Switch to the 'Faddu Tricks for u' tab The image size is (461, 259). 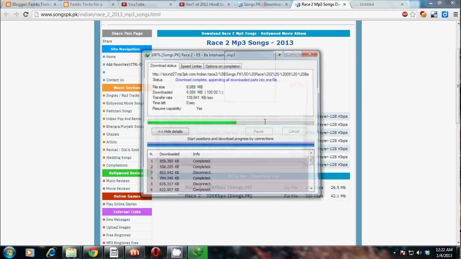pos(89,4)
